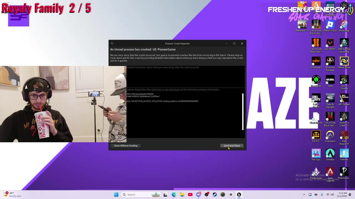The height and width of the screenshot is (199, 355).
Task: Open the YouTube taskbar icon
Action: pyautogui.click(x=190, y=195)
